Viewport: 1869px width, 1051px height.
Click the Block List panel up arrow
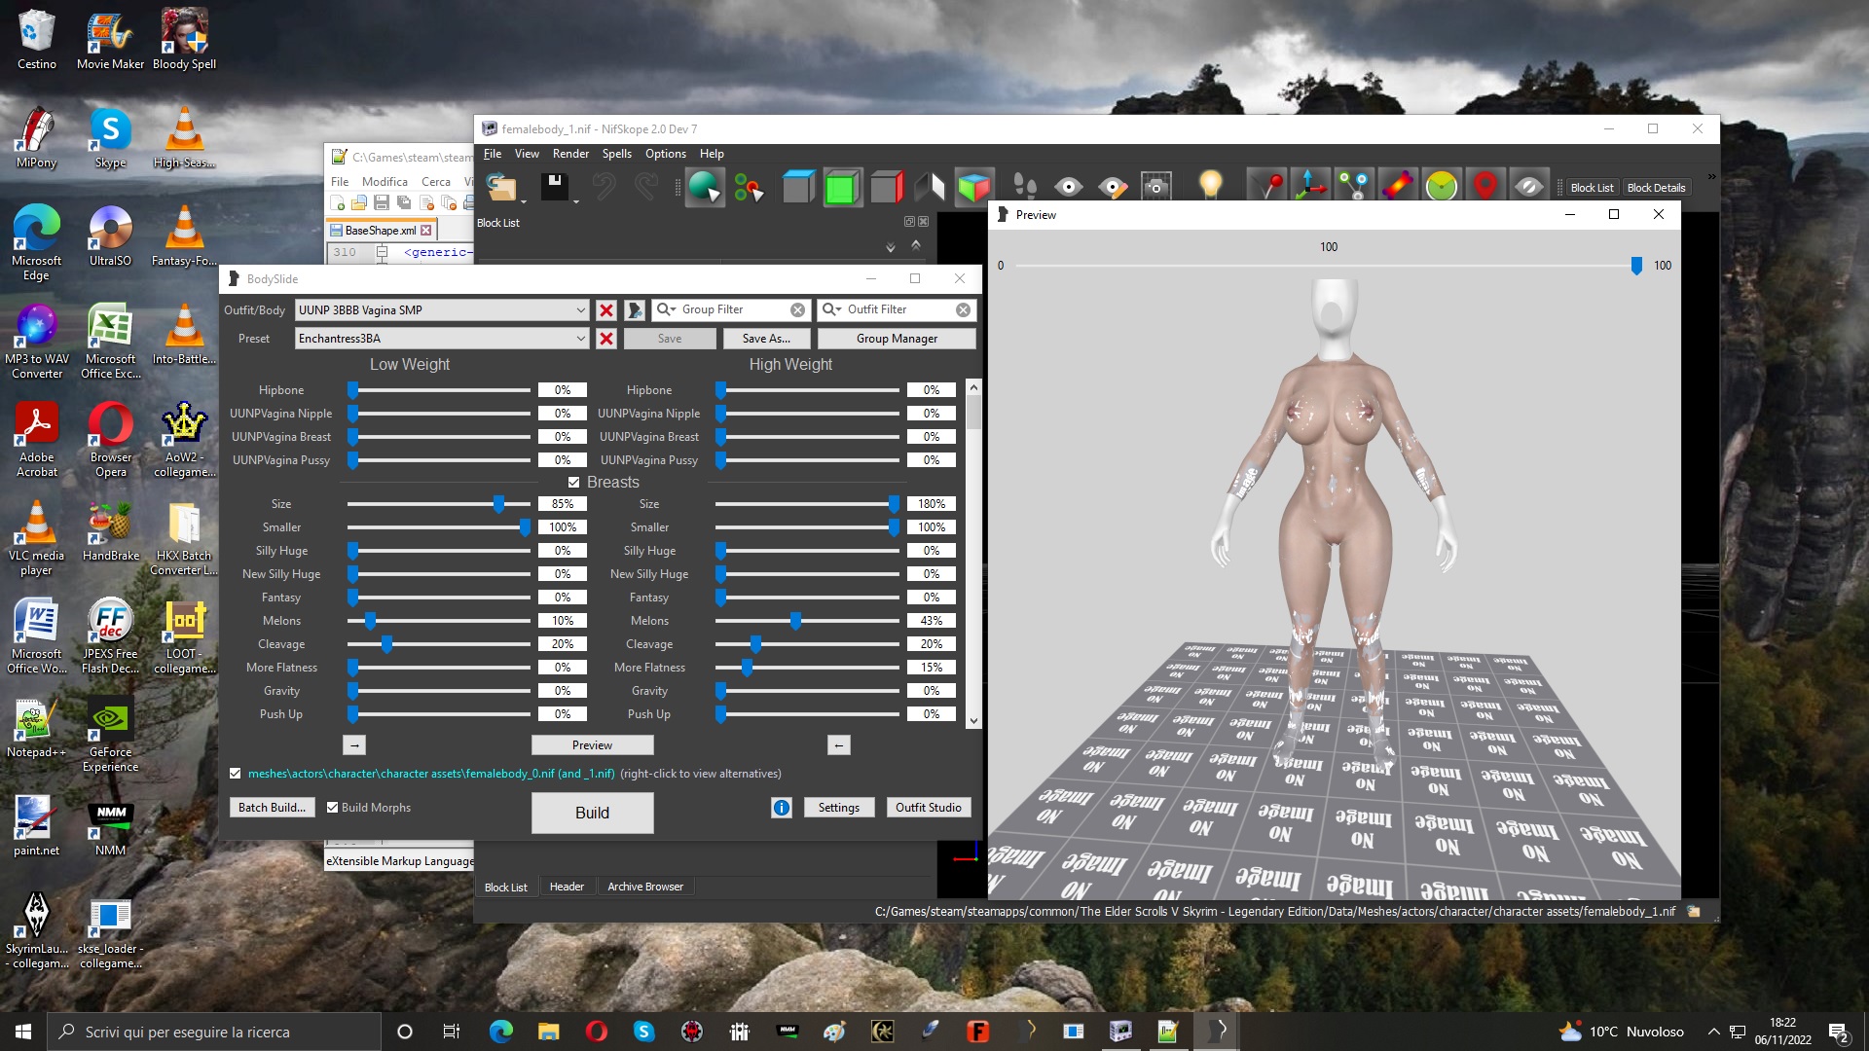tap(915, 245)
